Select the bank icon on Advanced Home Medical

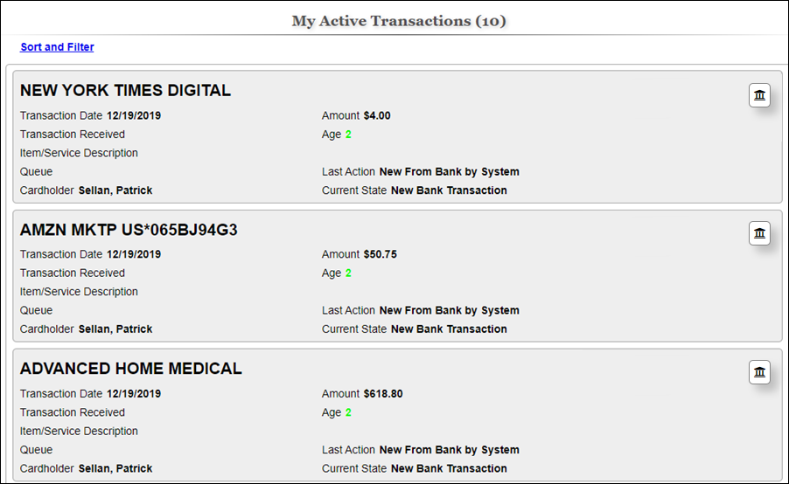(x=759, y=372)
